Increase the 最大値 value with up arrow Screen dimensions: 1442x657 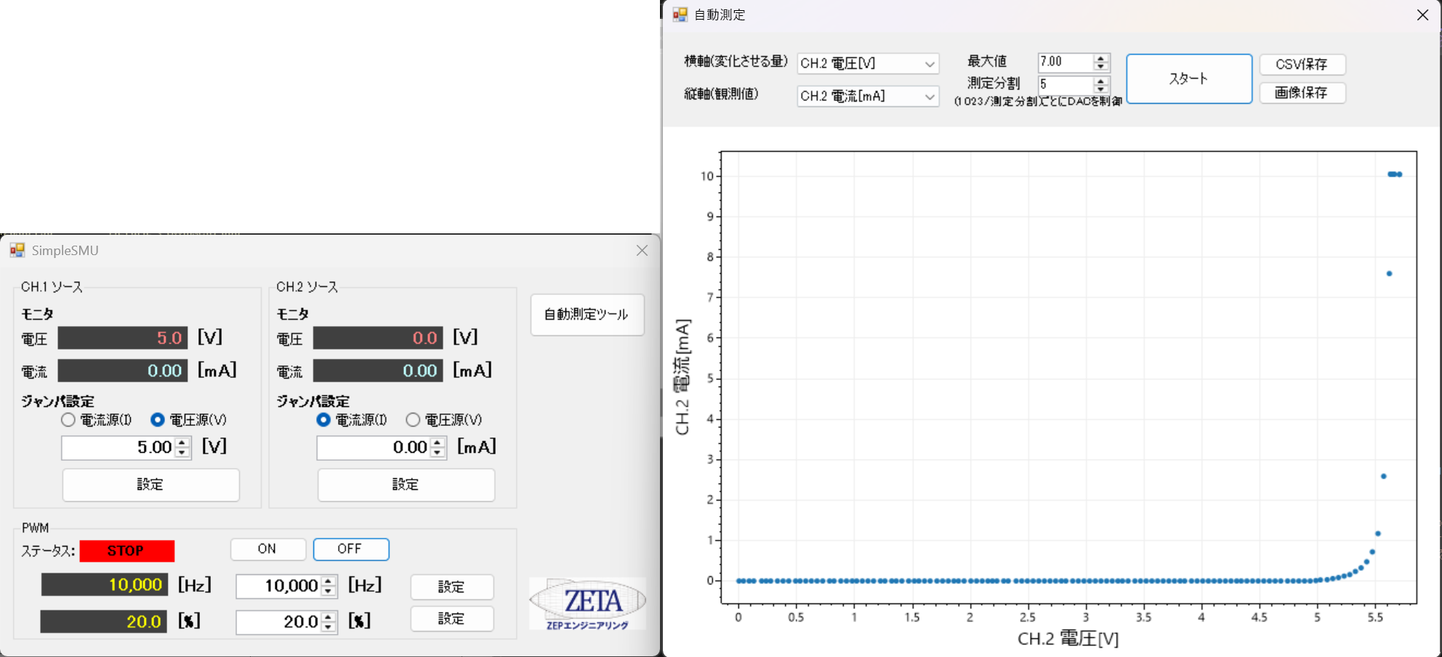tap(1101, 58)
